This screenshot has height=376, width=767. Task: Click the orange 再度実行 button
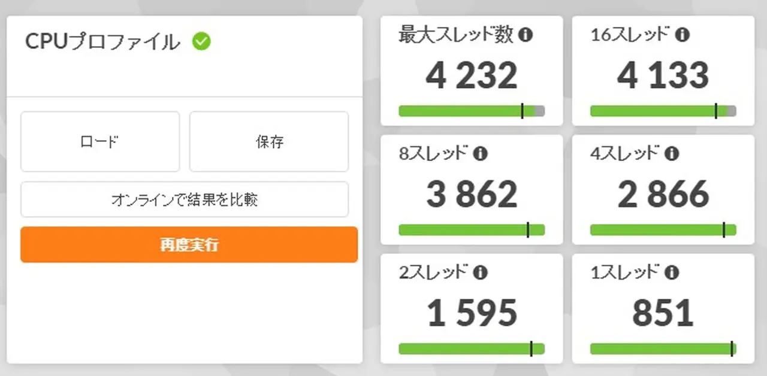pos(189,245)
